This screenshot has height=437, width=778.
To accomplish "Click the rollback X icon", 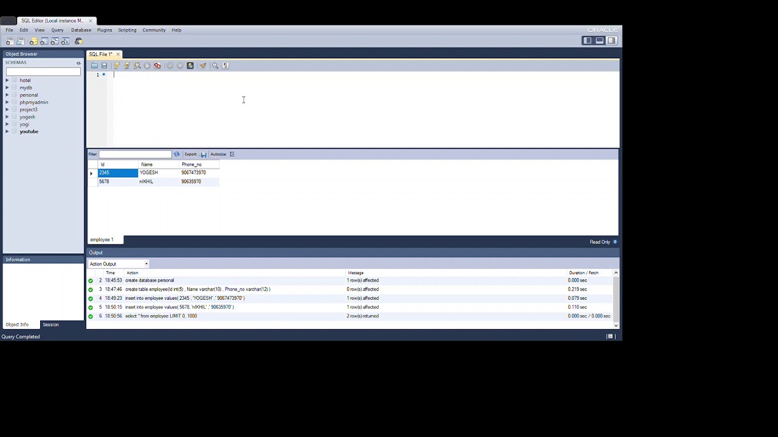I will [180, 66].
